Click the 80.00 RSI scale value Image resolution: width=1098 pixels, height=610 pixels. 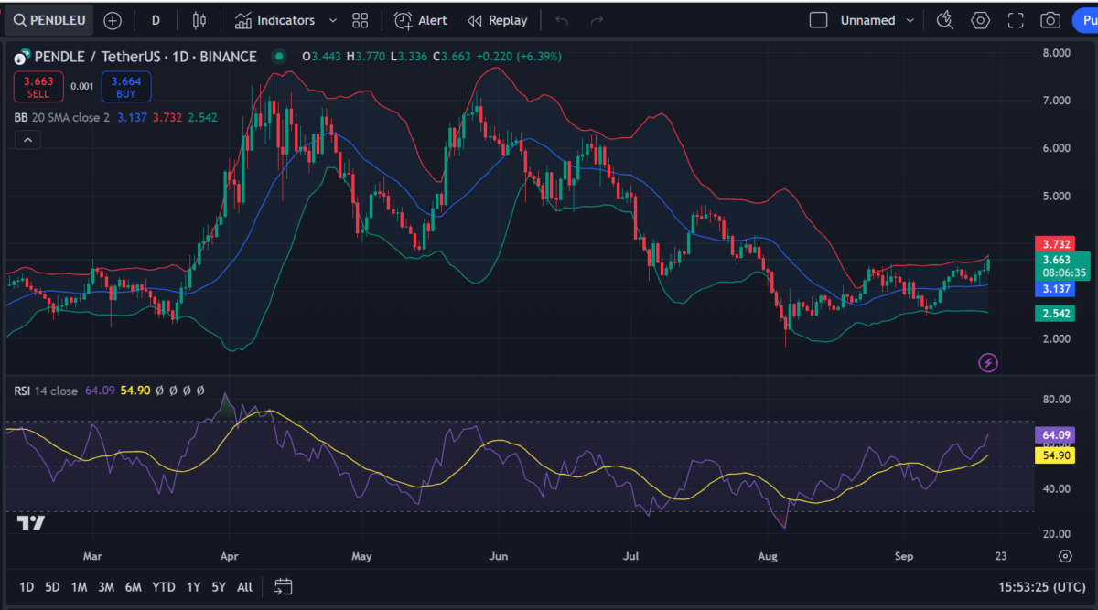(1057, 400)
